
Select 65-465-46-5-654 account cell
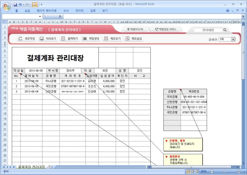point(194,97)
